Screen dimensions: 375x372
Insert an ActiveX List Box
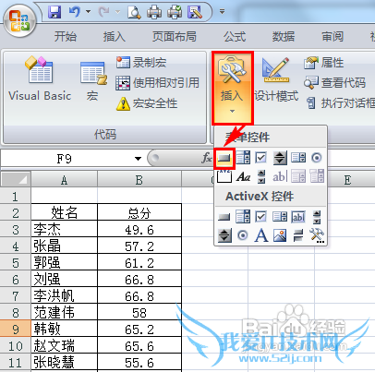[280, 217]
